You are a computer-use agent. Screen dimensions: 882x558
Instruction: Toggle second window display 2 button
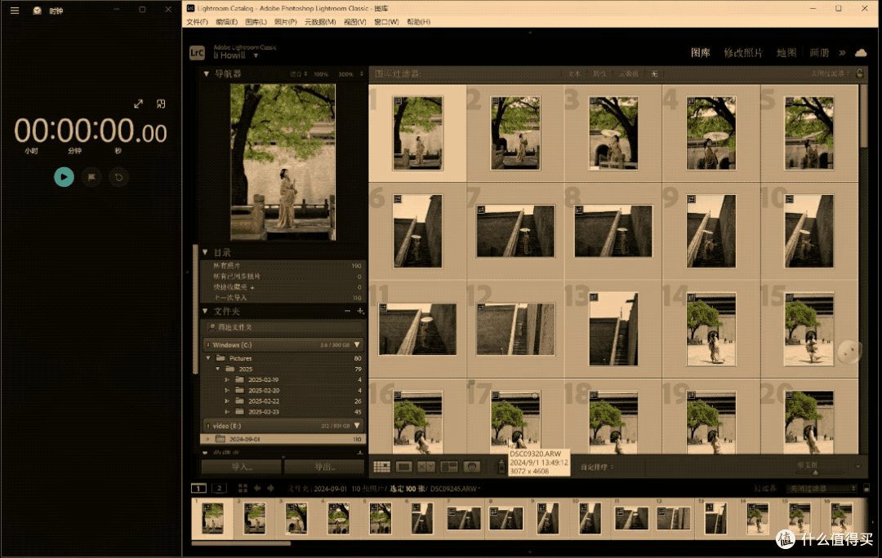coord(220,489)
